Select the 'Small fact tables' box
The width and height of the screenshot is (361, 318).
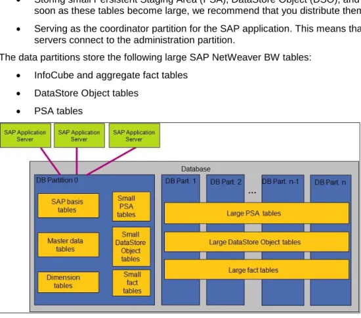(131, 283)
